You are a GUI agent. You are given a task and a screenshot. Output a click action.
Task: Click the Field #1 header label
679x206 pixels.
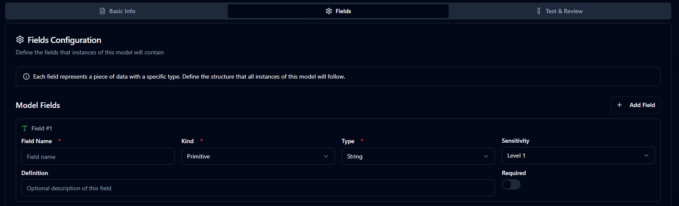(42, 128)
